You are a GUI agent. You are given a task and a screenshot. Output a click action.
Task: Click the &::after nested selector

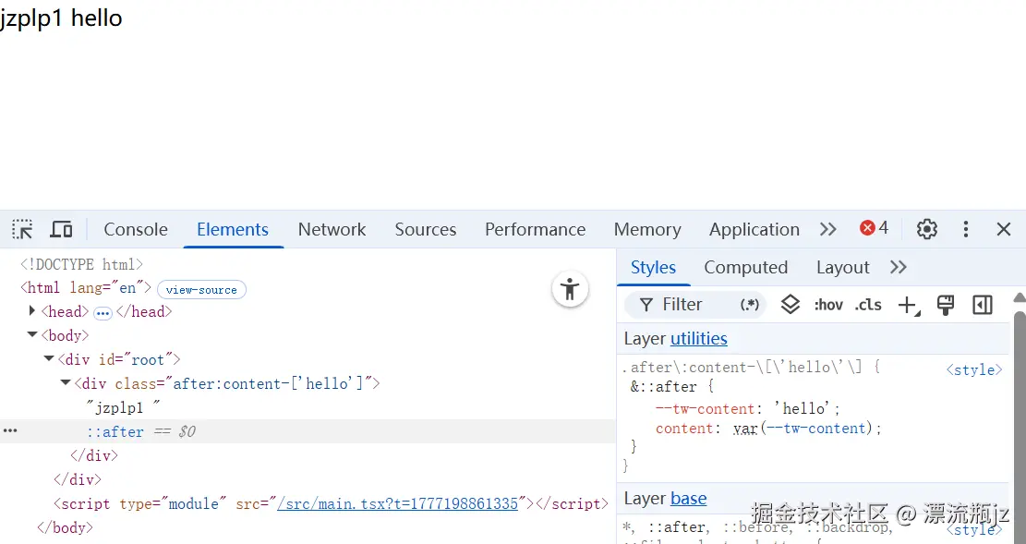664,386
